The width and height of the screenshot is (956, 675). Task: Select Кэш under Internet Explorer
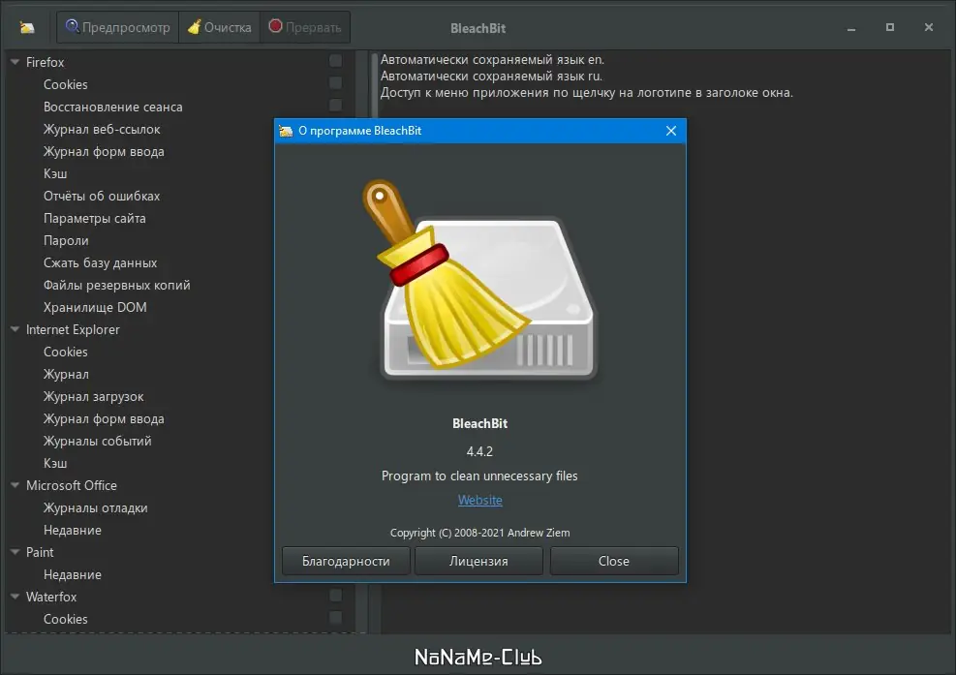click(55, 464)
